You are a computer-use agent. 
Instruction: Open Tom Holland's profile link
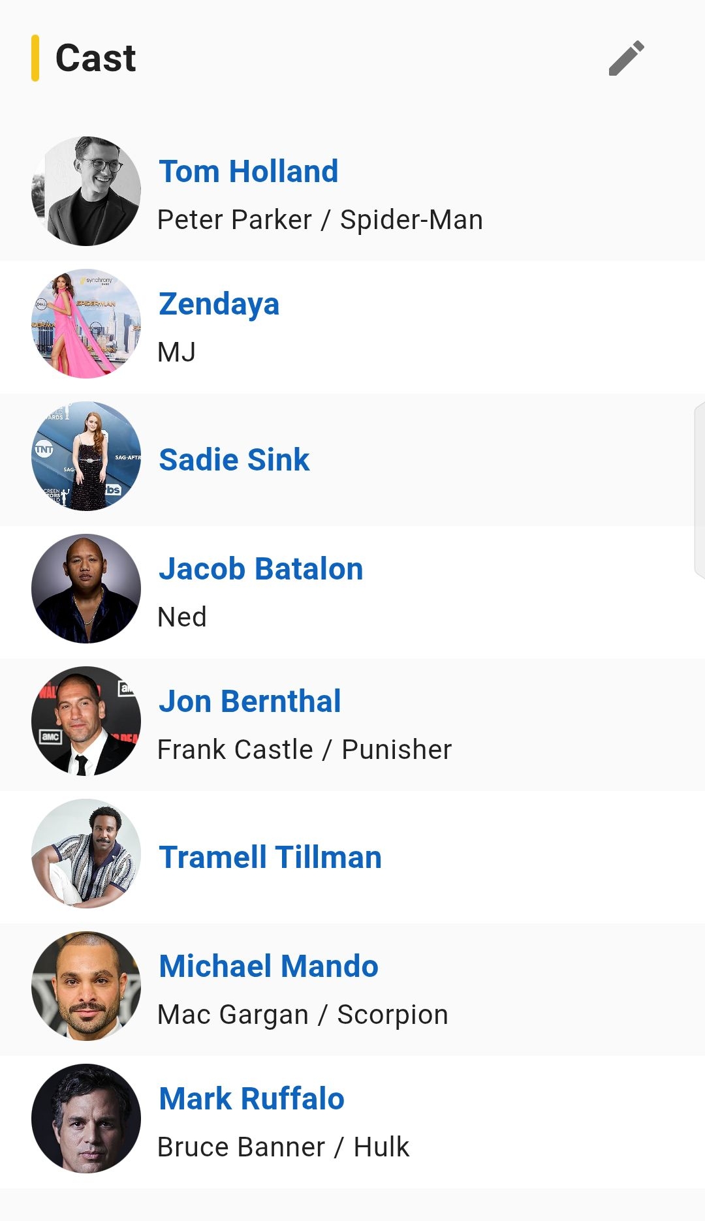tap(248, 172)
